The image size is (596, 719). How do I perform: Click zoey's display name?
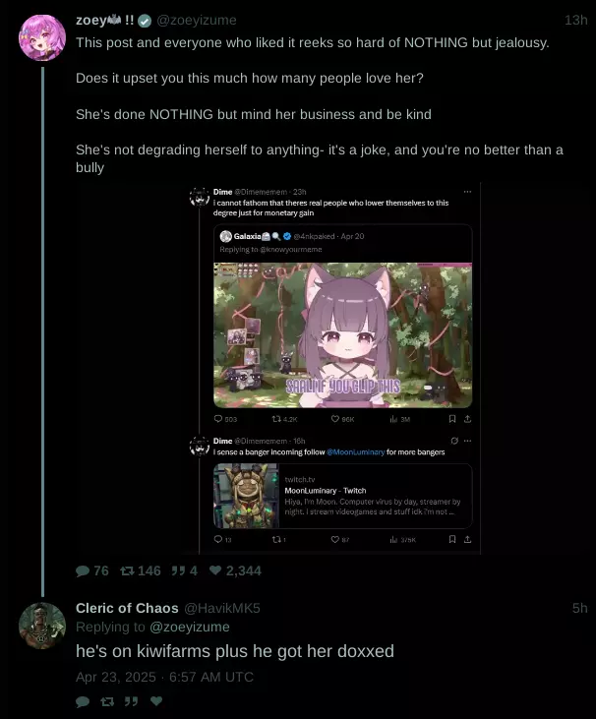(105, 21)
